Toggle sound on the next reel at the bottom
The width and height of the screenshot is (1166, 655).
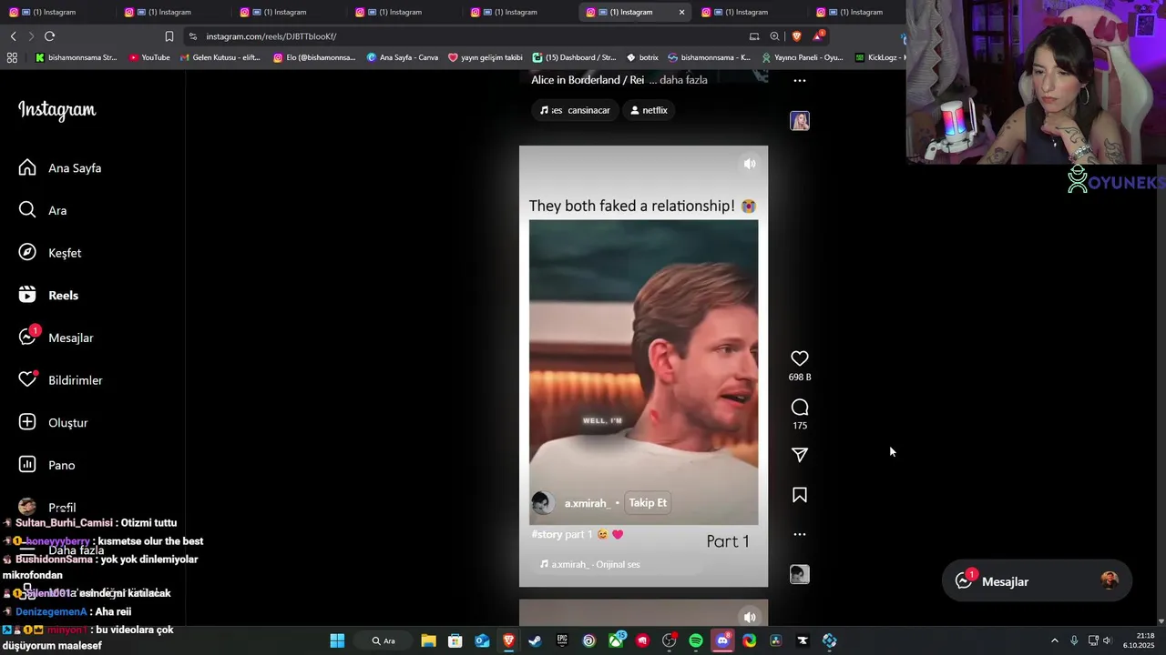coord(750,617)
